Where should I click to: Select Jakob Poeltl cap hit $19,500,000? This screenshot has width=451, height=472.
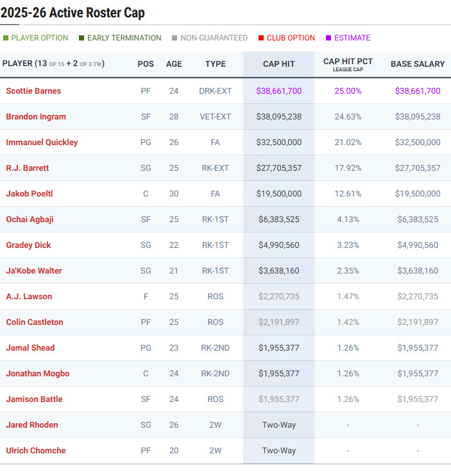pos(278,193)
